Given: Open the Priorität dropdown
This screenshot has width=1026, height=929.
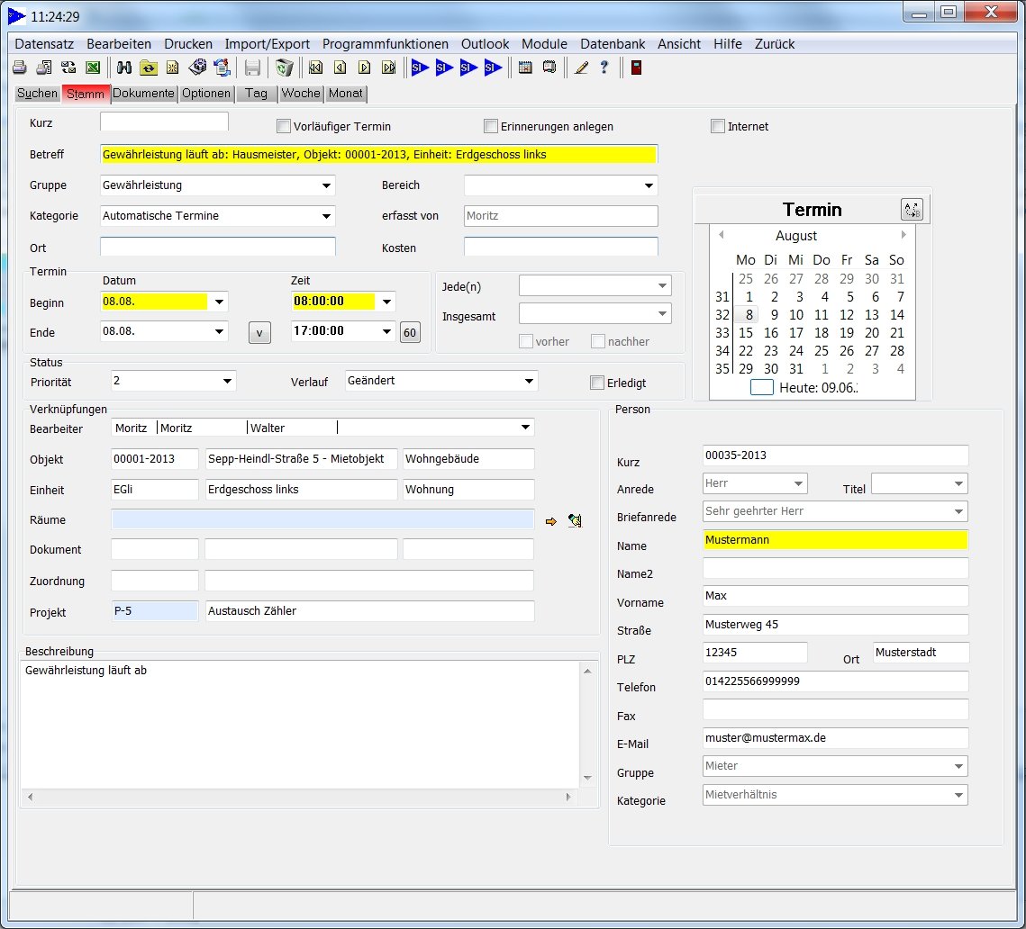Looking at the screenshot, I should tap(226, 382).
